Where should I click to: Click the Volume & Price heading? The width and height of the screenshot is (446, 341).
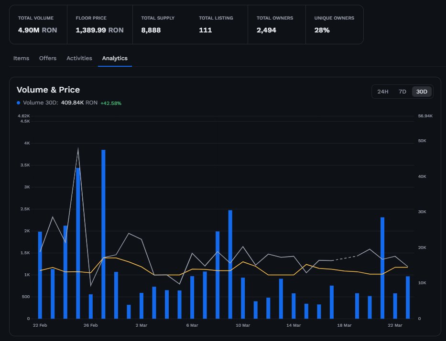(48, 90)
